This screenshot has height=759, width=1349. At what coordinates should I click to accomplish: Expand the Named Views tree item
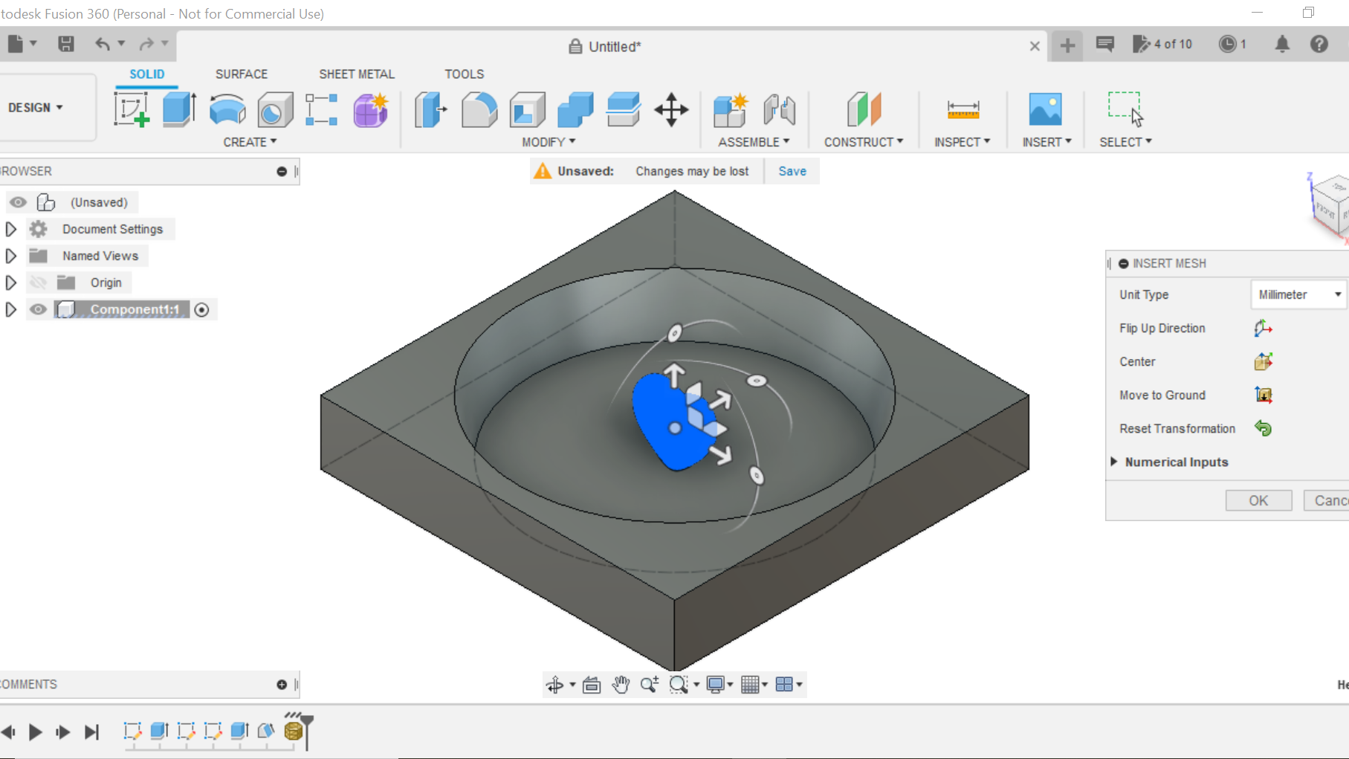10,255
